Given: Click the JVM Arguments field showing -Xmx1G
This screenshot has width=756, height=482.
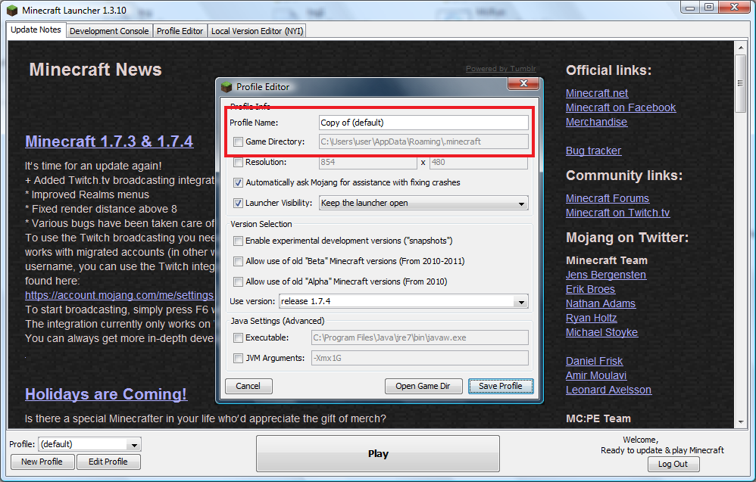Looking at the screenshot, I should 420,358.
